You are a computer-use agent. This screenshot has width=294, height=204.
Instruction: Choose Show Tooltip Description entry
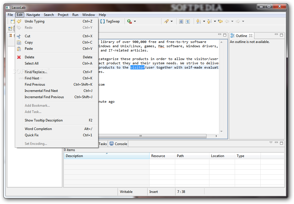pos(57,120)
